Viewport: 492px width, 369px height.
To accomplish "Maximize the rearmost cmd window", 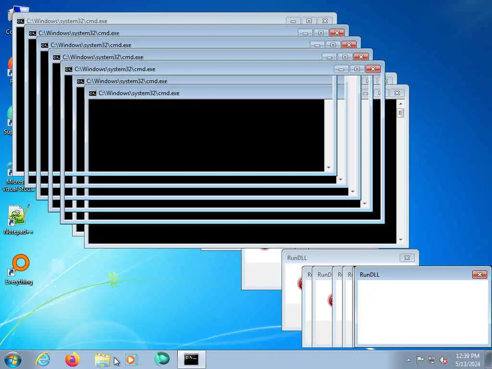I will tap(309, 21).
